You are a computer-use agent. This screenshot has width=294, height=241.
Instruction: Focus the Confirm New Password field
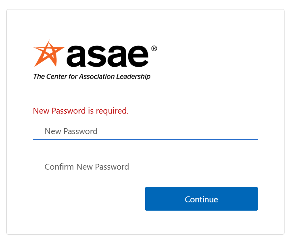(x=145, y=167)
